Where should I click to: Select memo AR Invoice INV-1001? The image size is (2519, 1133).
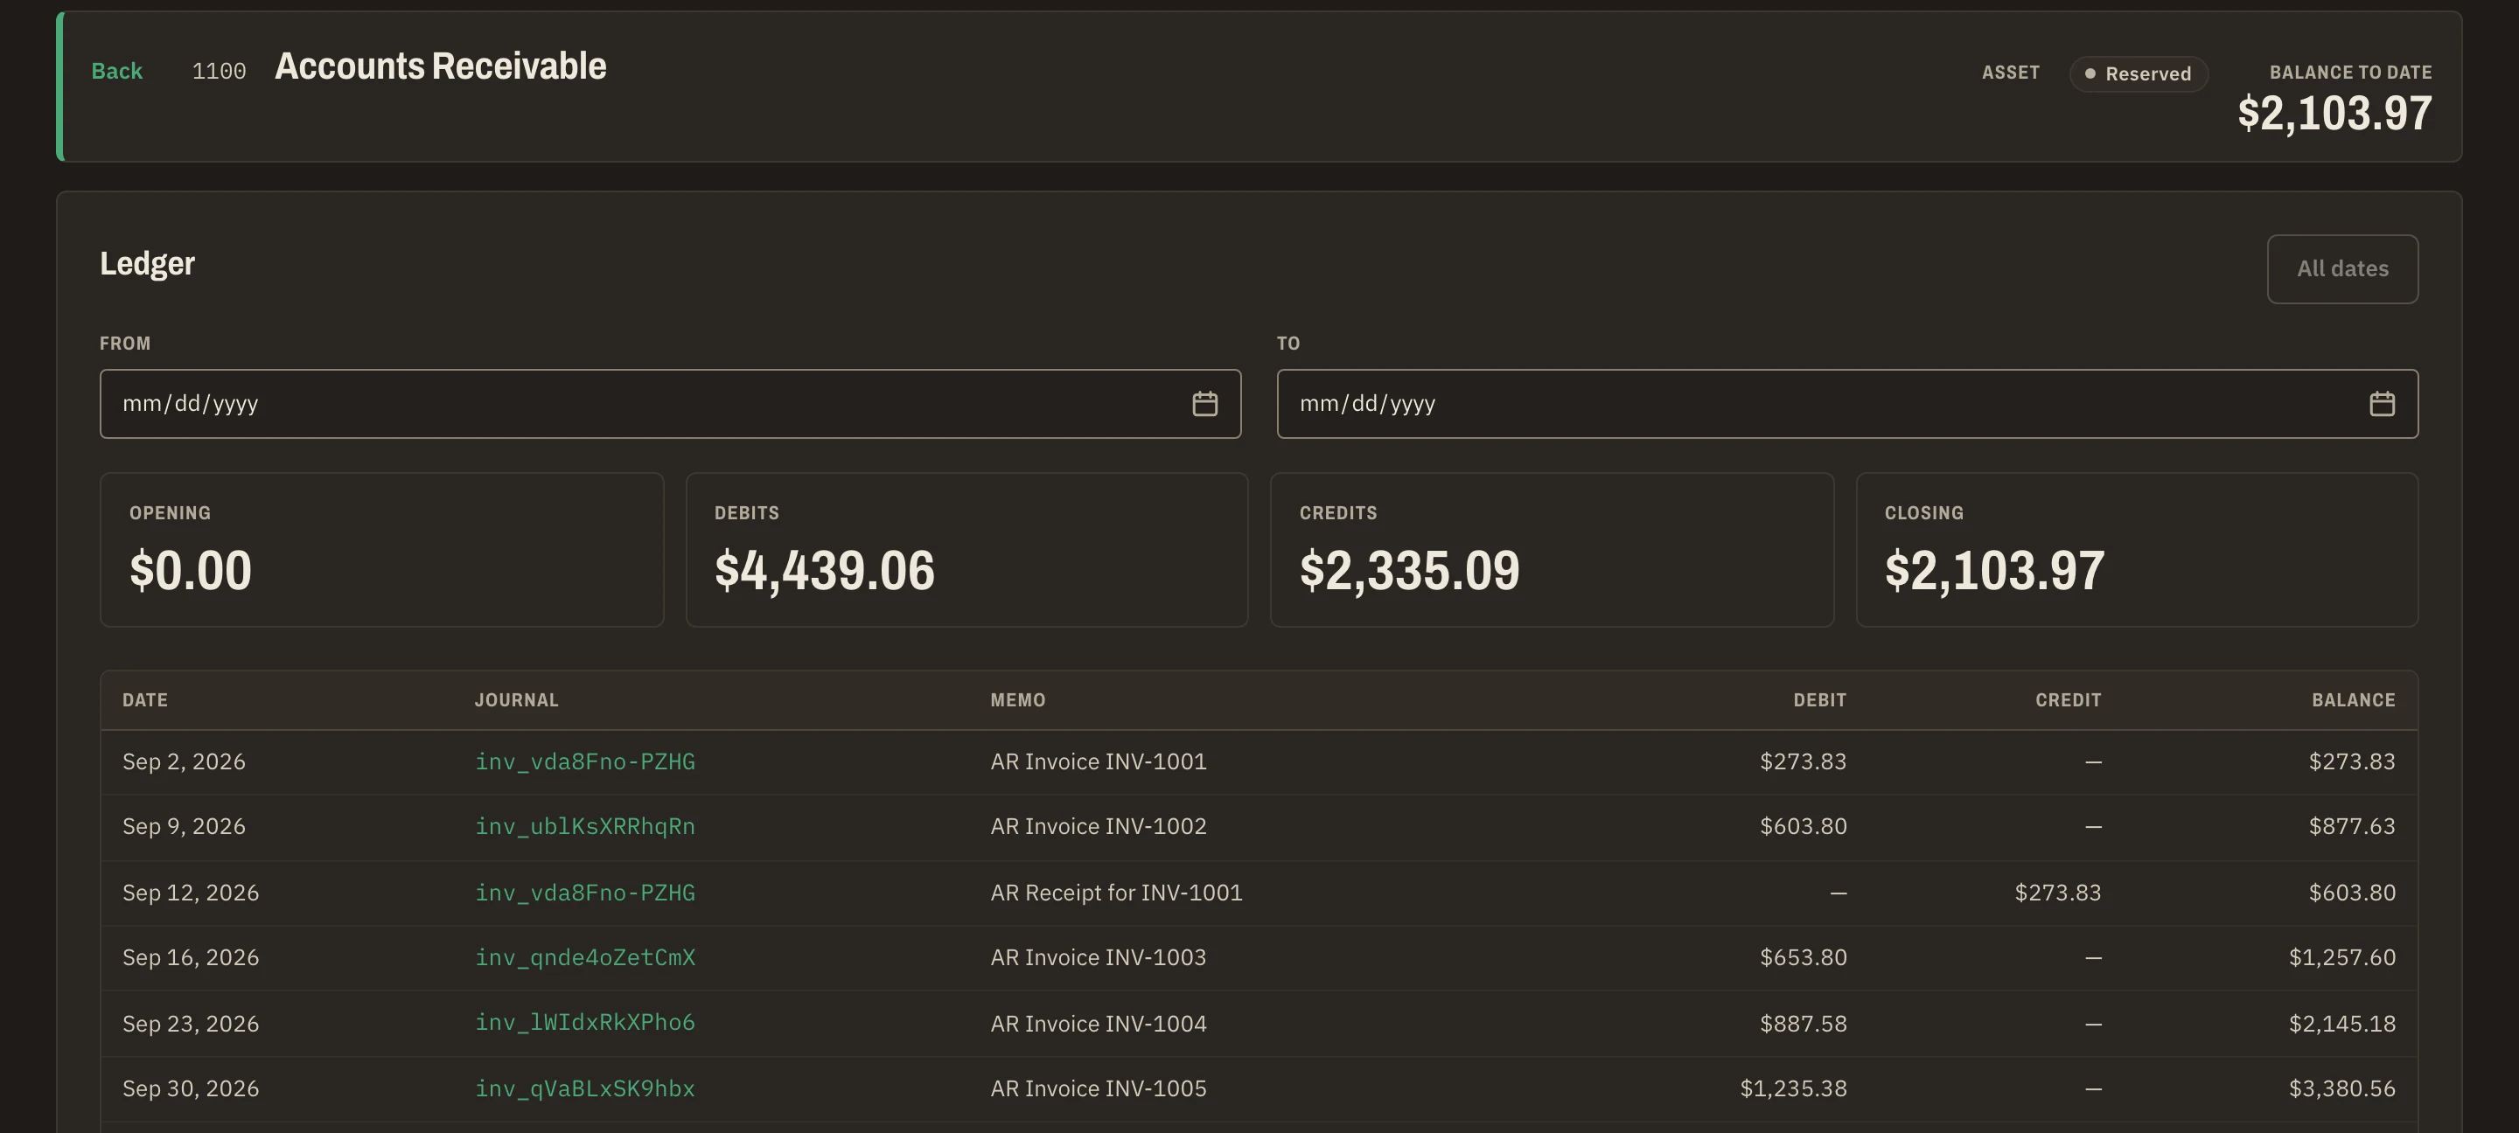[x=1099, y=761]
